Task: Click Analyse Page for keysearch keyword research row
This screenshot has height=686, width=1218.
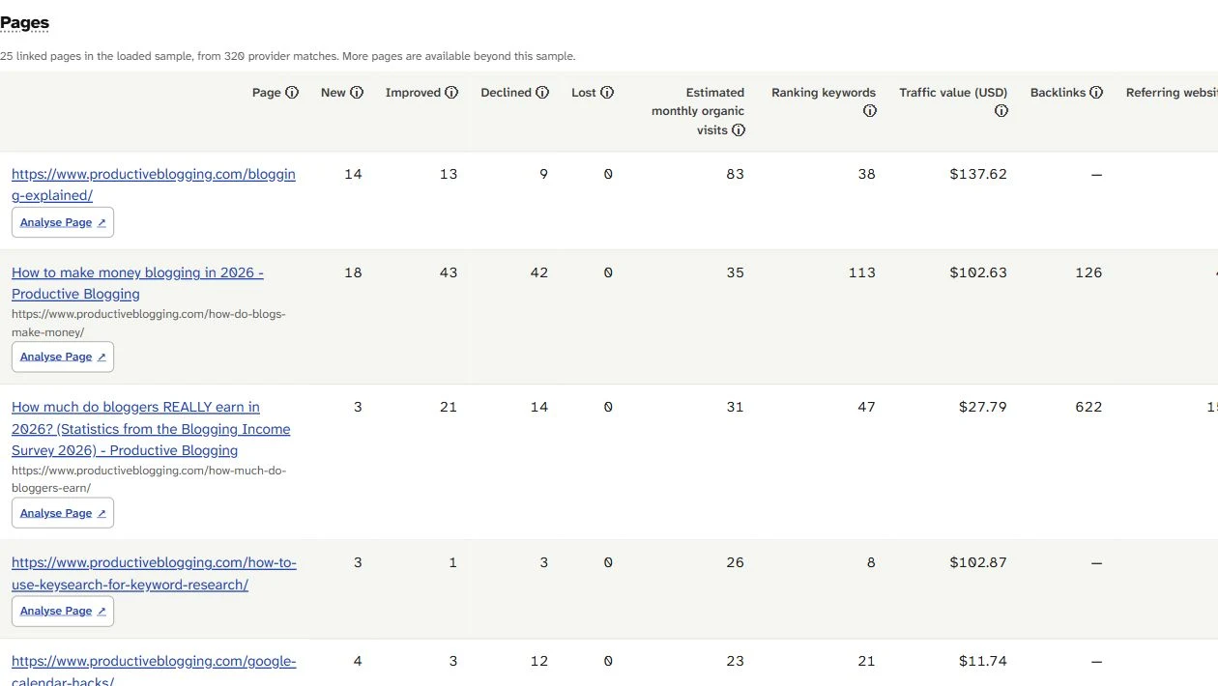Action: click(x=63, y=611)
